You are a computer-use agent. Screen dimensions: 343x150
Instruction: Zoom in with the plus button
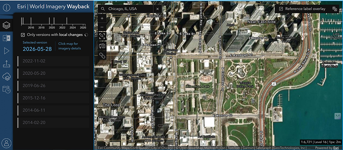tap(102, 19)
